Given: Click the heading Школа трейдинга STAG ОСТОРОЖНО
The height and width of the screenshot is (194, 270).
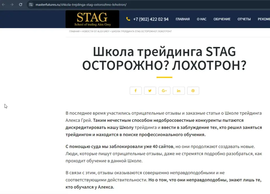Looking at the screenshot, I should (x=164, y=59).
